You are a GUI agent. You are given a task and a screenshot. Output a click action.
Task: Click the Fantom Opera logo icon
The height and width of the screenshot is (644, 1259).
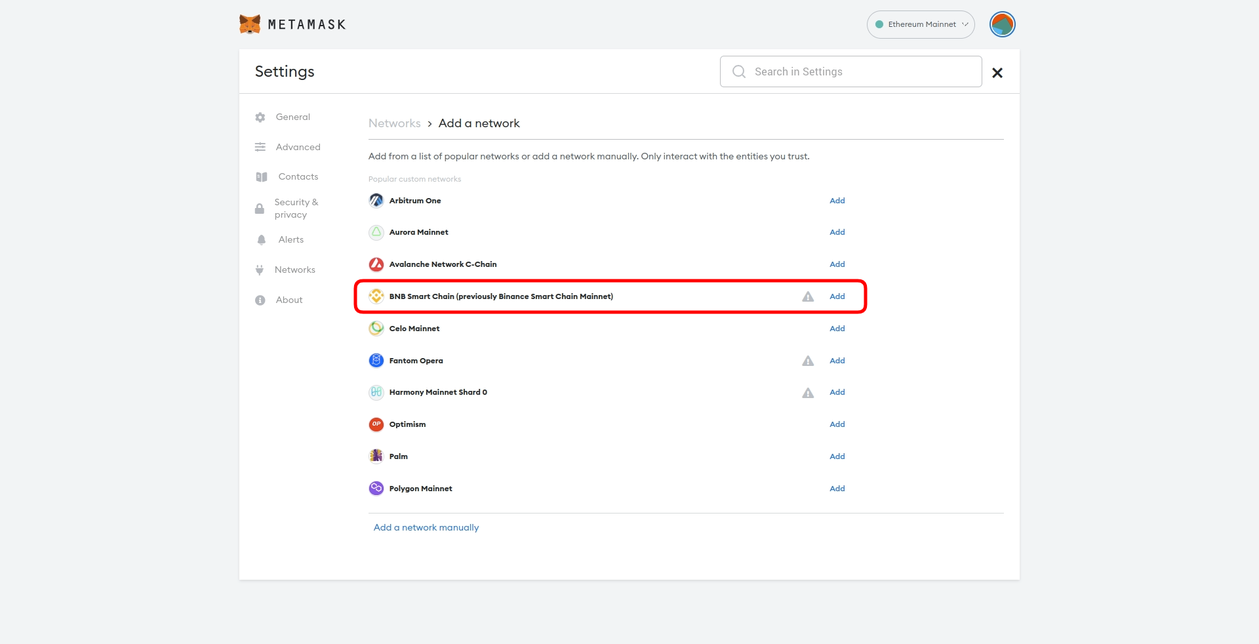pos(376,361)
